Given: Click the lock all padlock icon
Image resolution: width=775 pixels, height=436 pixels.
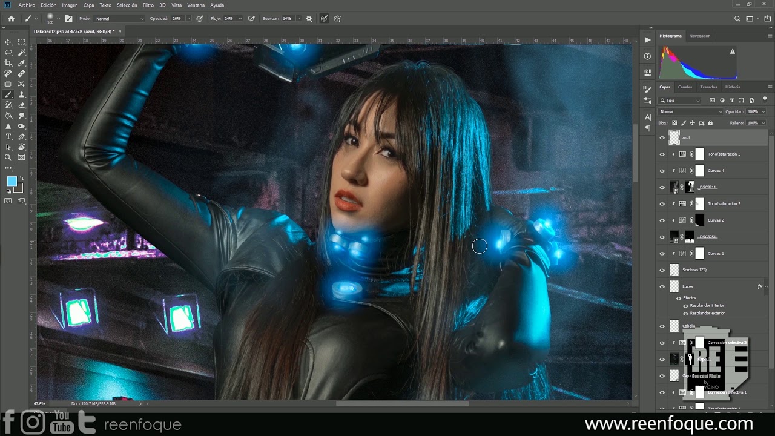Looking at the screenshot, I should pyautogui.click(x=709, y=123).
